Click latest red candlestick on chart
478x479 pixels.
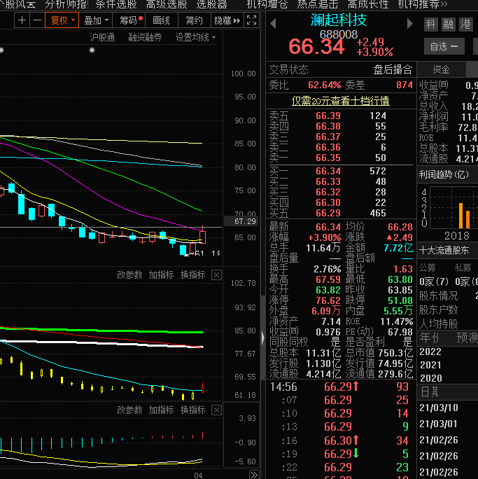click(x=202, y=237)
